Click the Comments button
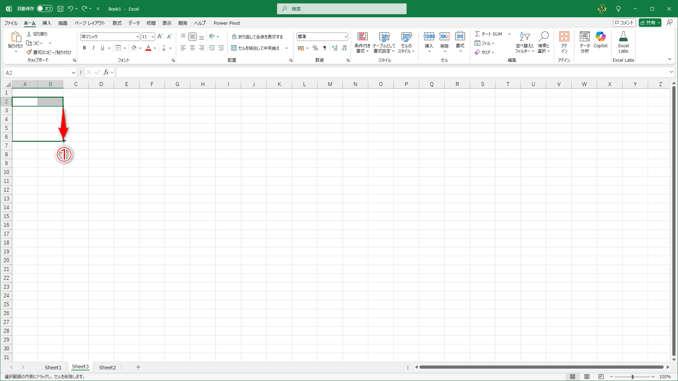678x381 pixels. [x=624, y=23]
